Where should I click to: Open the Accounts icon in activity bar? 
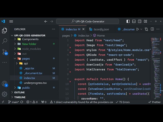point(5,84)
